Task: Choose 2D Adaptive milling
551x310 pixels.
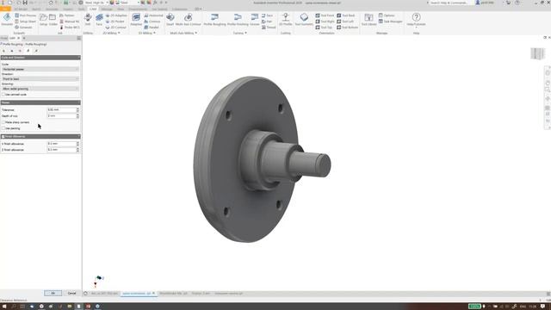Action: click(x=116, y=15)
